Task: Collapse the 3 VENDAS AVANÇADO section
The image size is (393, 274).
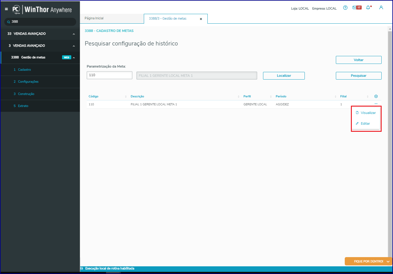Action: pos(74,46)
